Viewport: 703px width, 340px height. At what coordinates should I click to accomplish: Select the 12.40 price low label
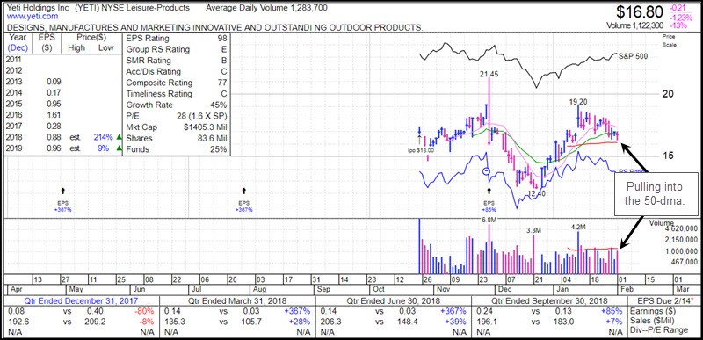click(x=537, y=193)
